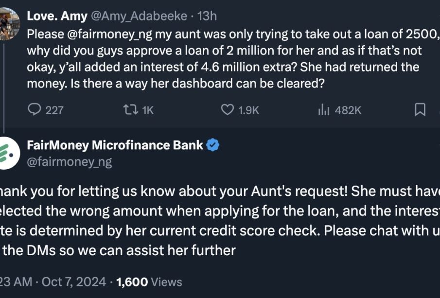Bookmark Amy's tweet
The image size is (440, 298).
(420, 110)
